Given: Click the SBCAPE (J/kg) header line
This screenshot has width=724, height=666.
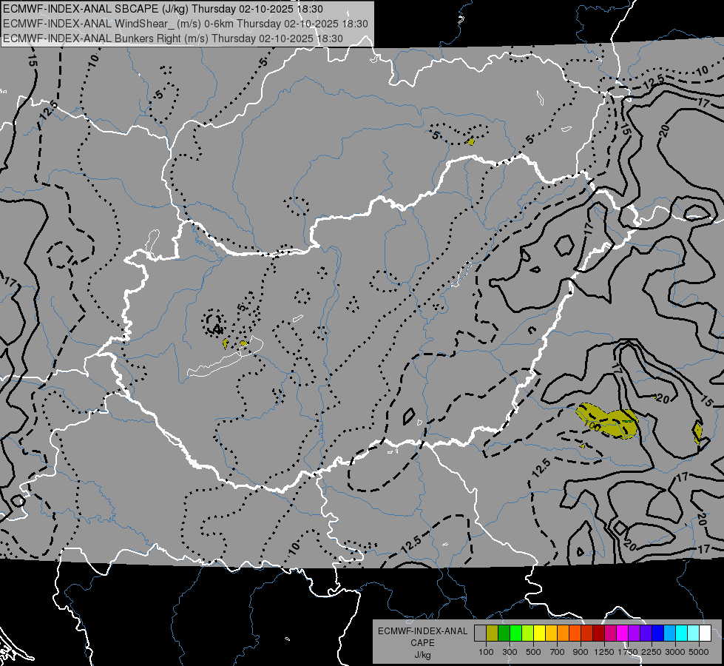Looking at the screenshot, I should tap(163, 9).
